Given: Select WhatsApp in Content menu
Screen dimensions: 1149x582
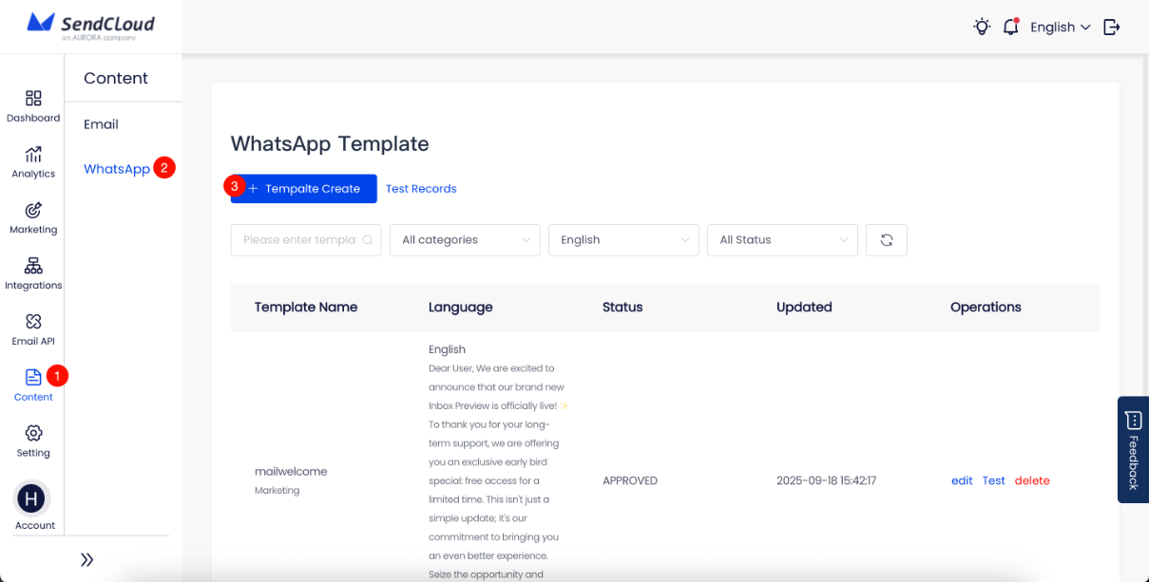Looking at the screenshot, I should point(117,169).
